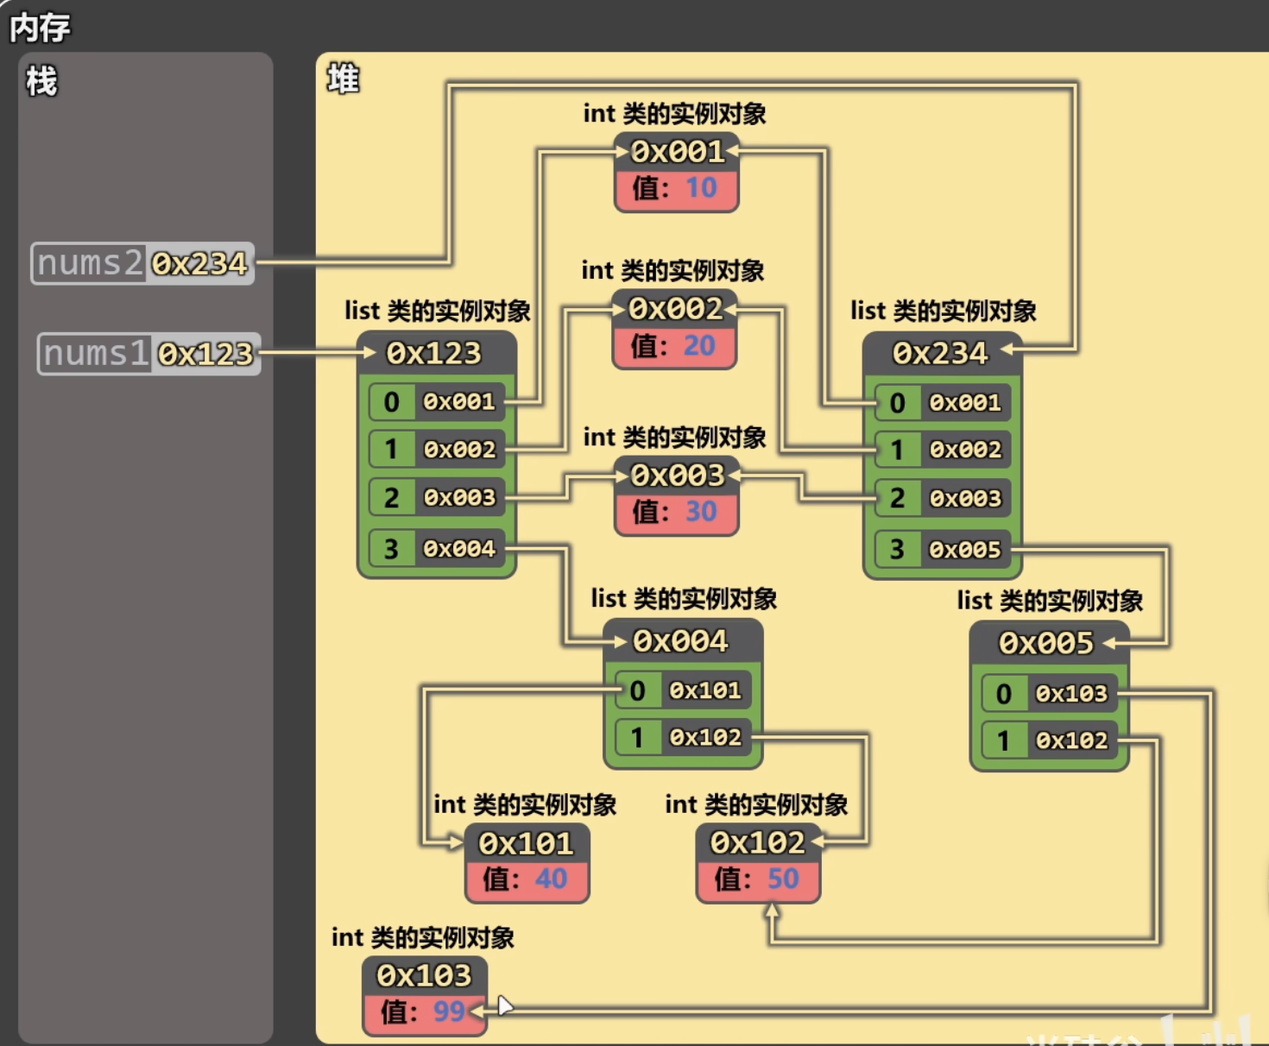Select the 0x123 list object header
Image resolution: width=1269 pixels, height=1046 pixels.
[x=434, y=353]
